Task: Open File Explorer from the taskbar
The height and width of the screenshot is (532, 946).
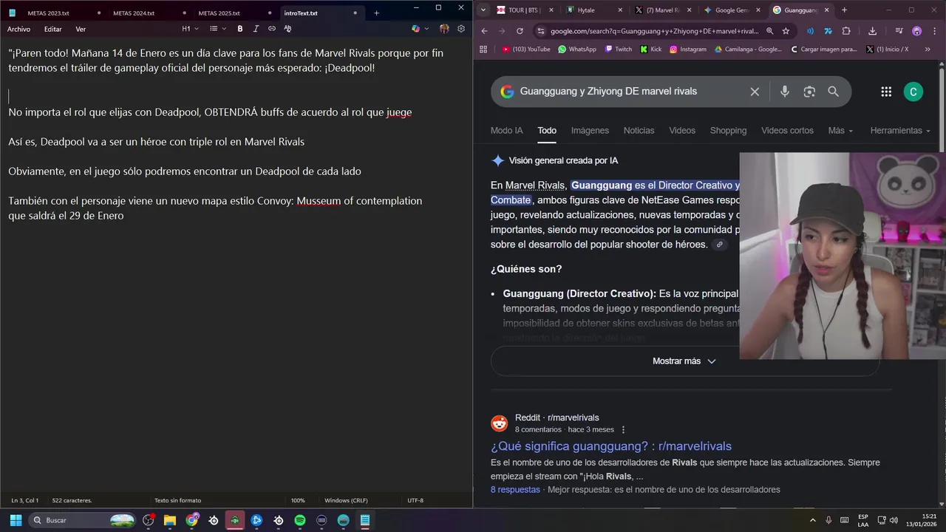Action: pos(170,520)
